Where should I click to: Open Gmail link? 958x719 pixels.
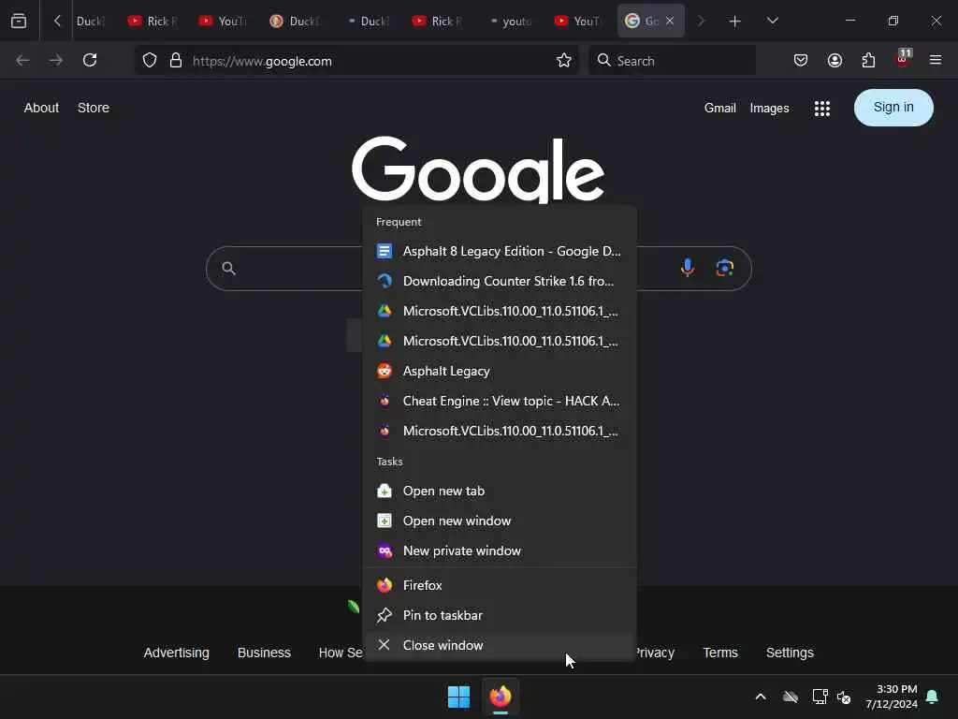point(719,109)
